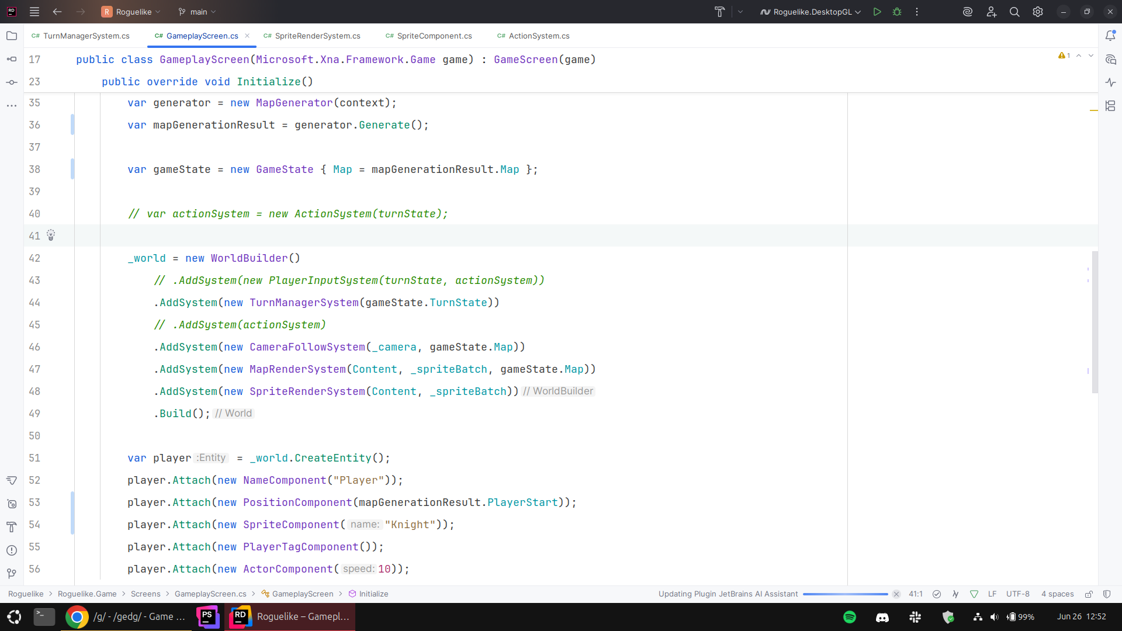Show more tool windows ellipsis
The width and height of the screenshot is (1122, 631).
click(x=12, y=106)
